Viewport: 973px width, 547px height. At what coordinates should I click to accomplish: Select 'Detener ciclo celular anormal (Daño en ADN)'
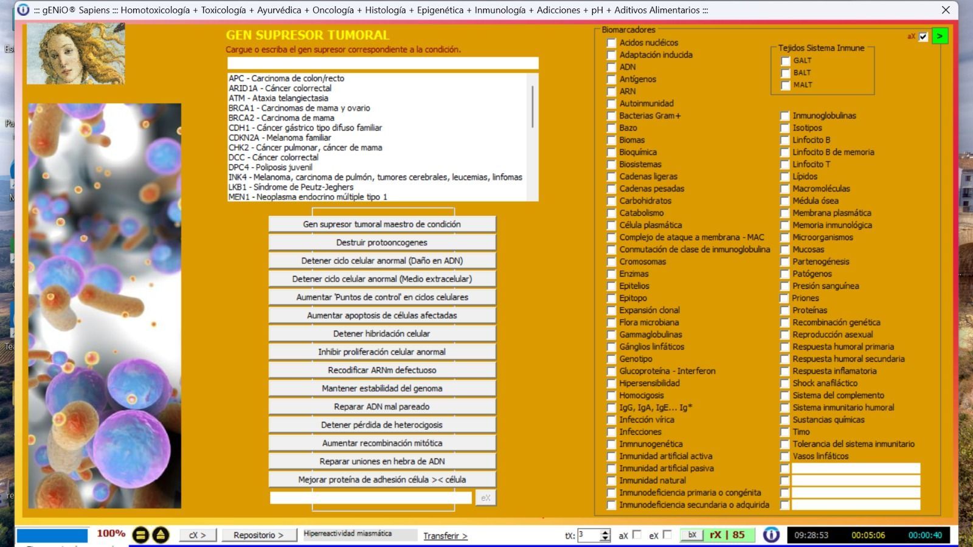pyautogui.click(x=382, y=261)
